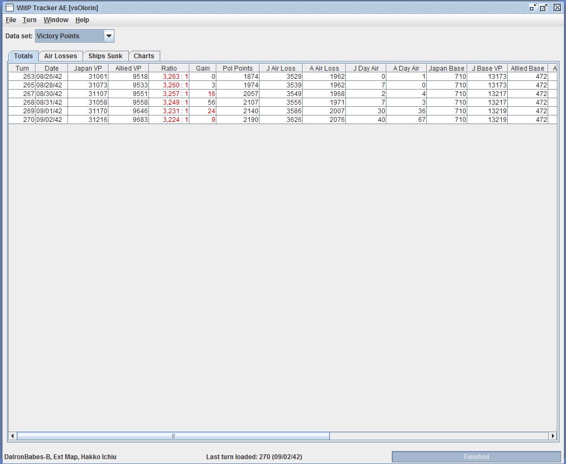Select A Air Loss cell 2076

pyautogui.click(x=324, y=120)
